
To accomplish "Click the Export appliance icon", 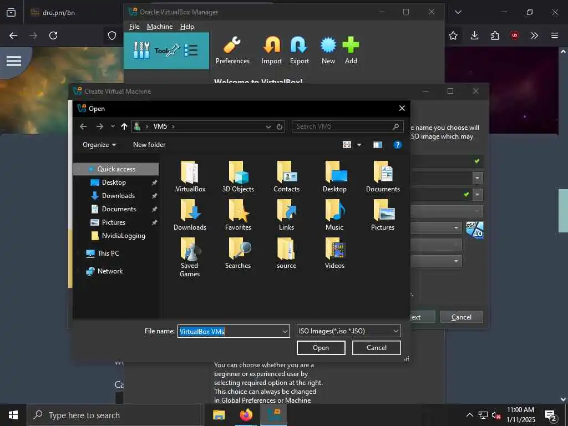I will pos(299,50).
